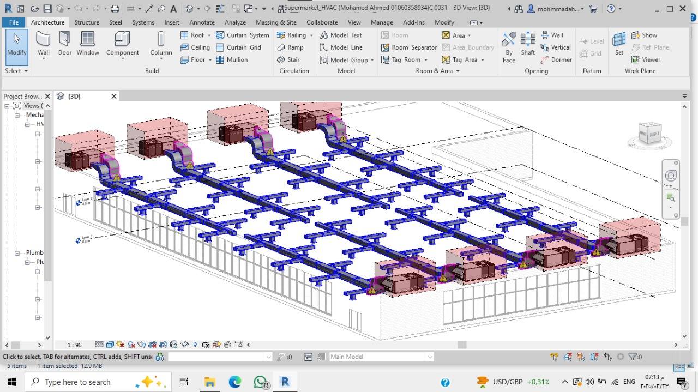Click the Curtain Grid button
The image size is (698, 392).
click(x=238, y=47)
